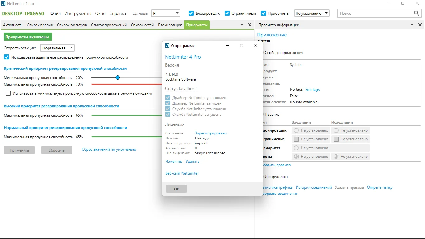Viewport: 425px width, 239px height.
Task: Open the Файл menu
Action: (55, 13)
